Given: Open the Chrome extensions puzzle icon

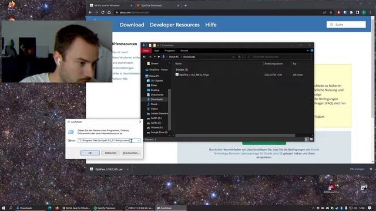Looking at the screenshot, I should pyautogui.click(x=351, y=12).
